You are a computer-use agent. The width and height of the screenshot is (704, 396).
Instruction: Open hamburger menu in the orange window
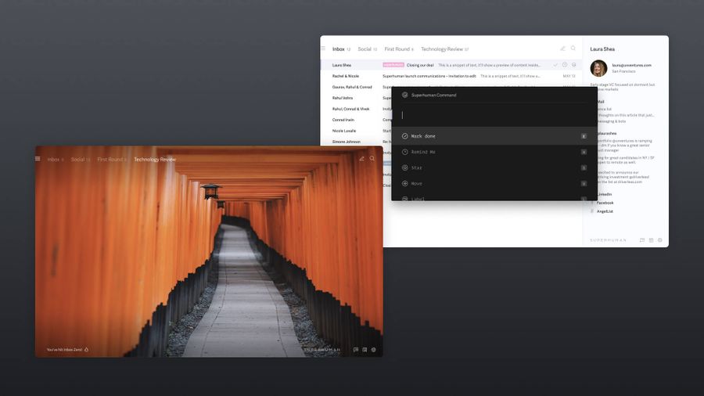pos(38,159)
